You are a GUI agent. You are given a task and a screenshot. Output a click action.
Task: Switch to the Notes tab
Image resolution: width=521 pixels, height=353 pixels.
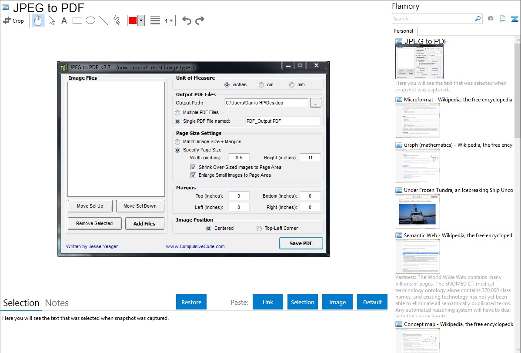57,303
